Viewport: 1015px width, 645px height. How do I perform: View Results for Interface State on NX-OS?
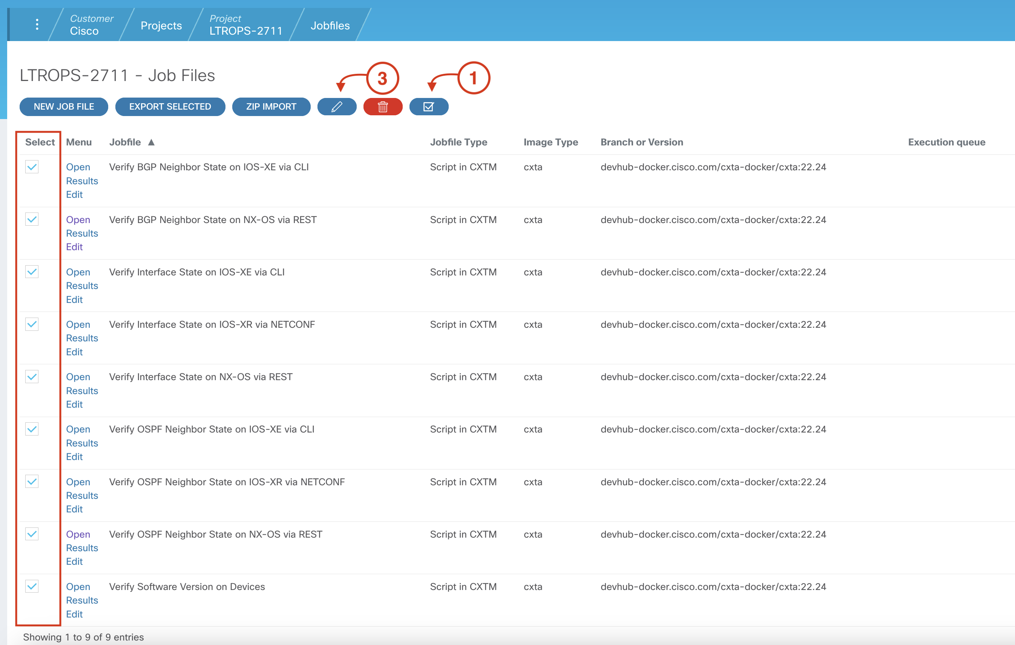82,391
